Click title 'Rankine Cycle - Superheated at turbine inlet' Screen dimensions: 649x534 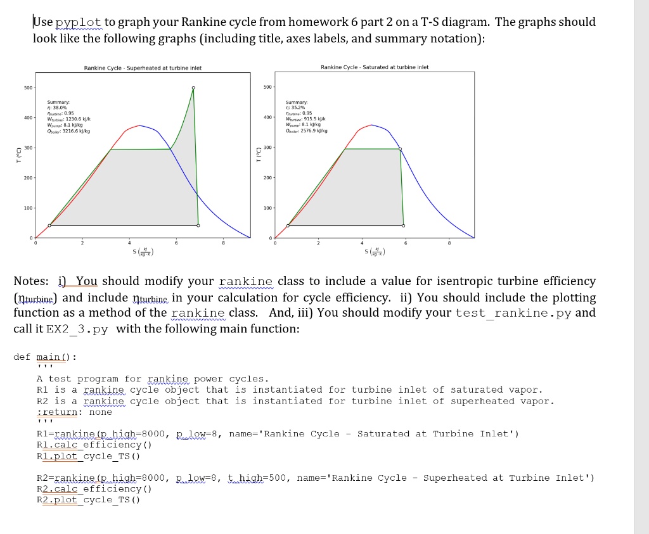click(143, 68)
